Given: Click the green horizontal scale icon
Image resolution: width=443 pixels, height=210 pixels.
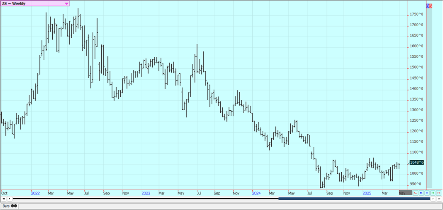Looking at the screenshot, I should coord(433,193).
